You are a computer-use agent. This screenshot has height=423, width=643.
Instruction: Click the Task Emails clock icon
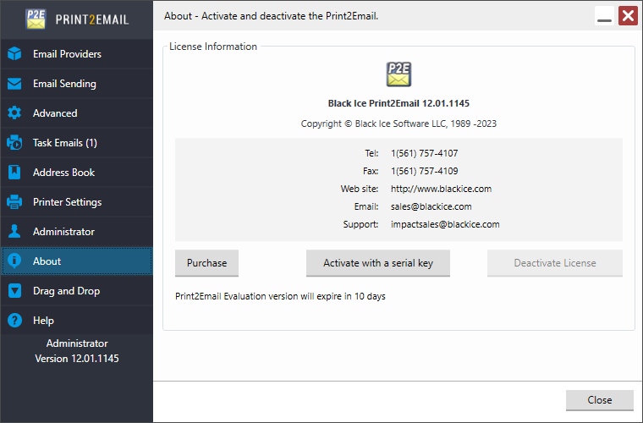click(14, 143)
